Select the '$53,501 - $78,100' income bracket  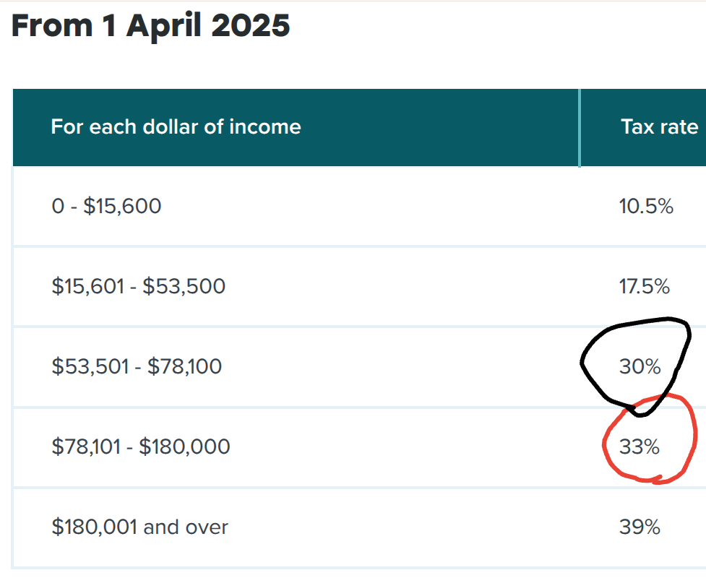point(137,366)
